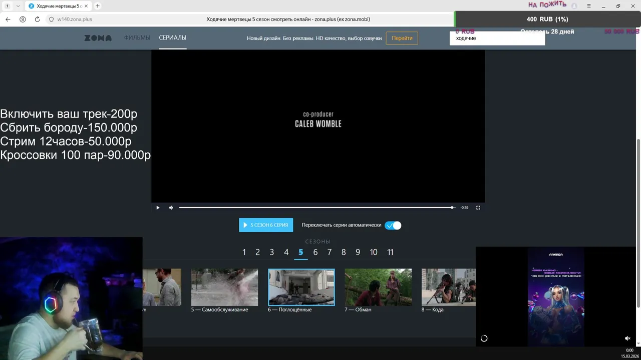The height and width of the screenshot is (360, 641).
Task: Click the title 6 — Поглощённые
Action: click(x=290, y=309)
